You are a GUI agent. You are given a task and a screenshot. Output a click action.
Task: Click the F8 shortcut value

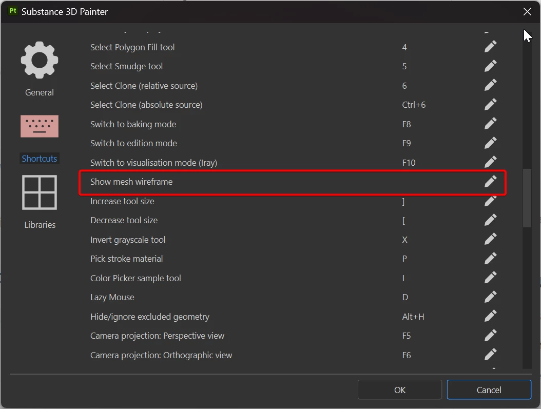click(x=407, y=124)
